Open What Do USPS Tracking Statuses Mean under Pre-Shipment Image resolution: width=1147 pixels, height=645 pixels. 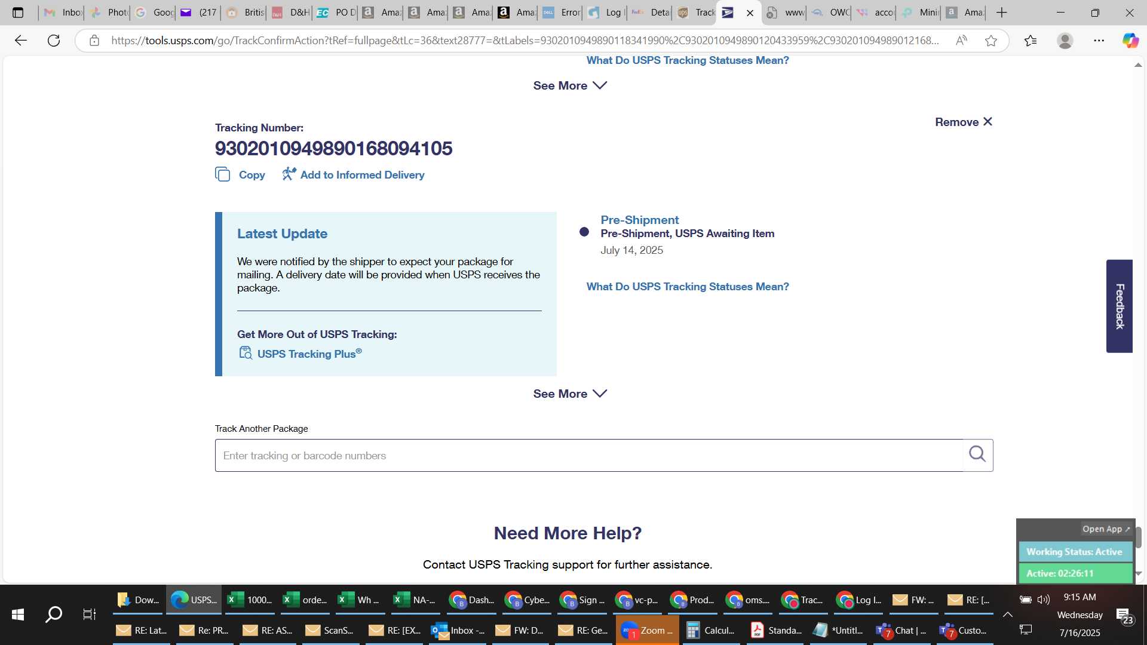[x=688, y=287]
